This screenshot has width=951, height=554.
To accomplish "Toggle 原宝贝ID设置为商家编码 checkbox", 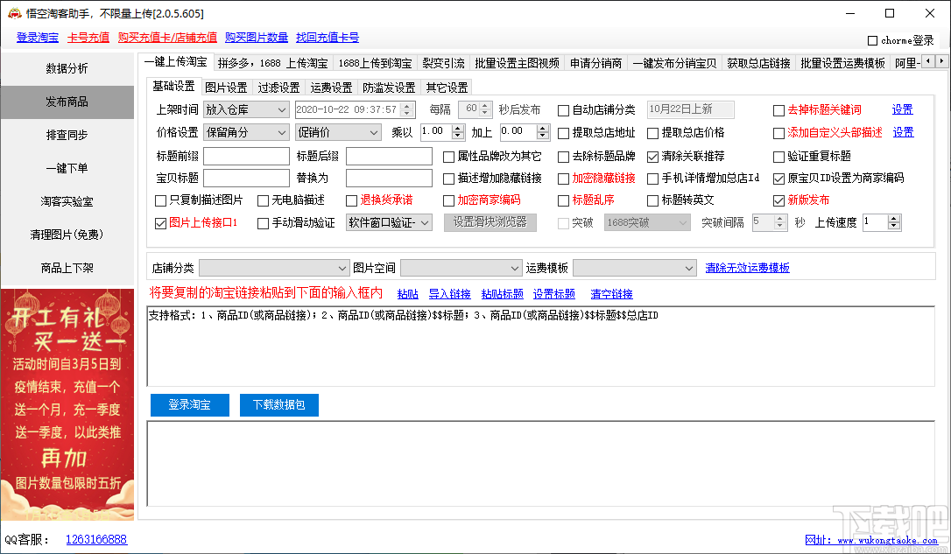I will point(778,179).
